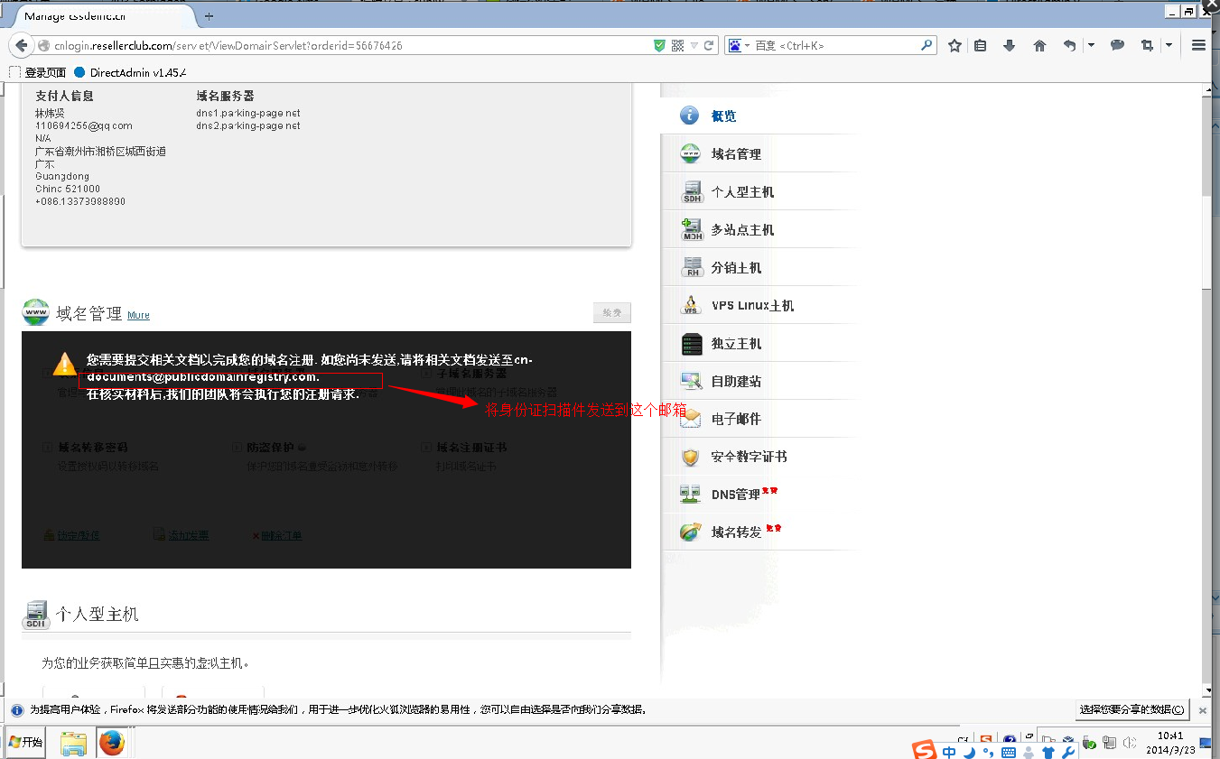
Task: Click 选择您要分享的数据 button
Action: [x=1132, y=710]
